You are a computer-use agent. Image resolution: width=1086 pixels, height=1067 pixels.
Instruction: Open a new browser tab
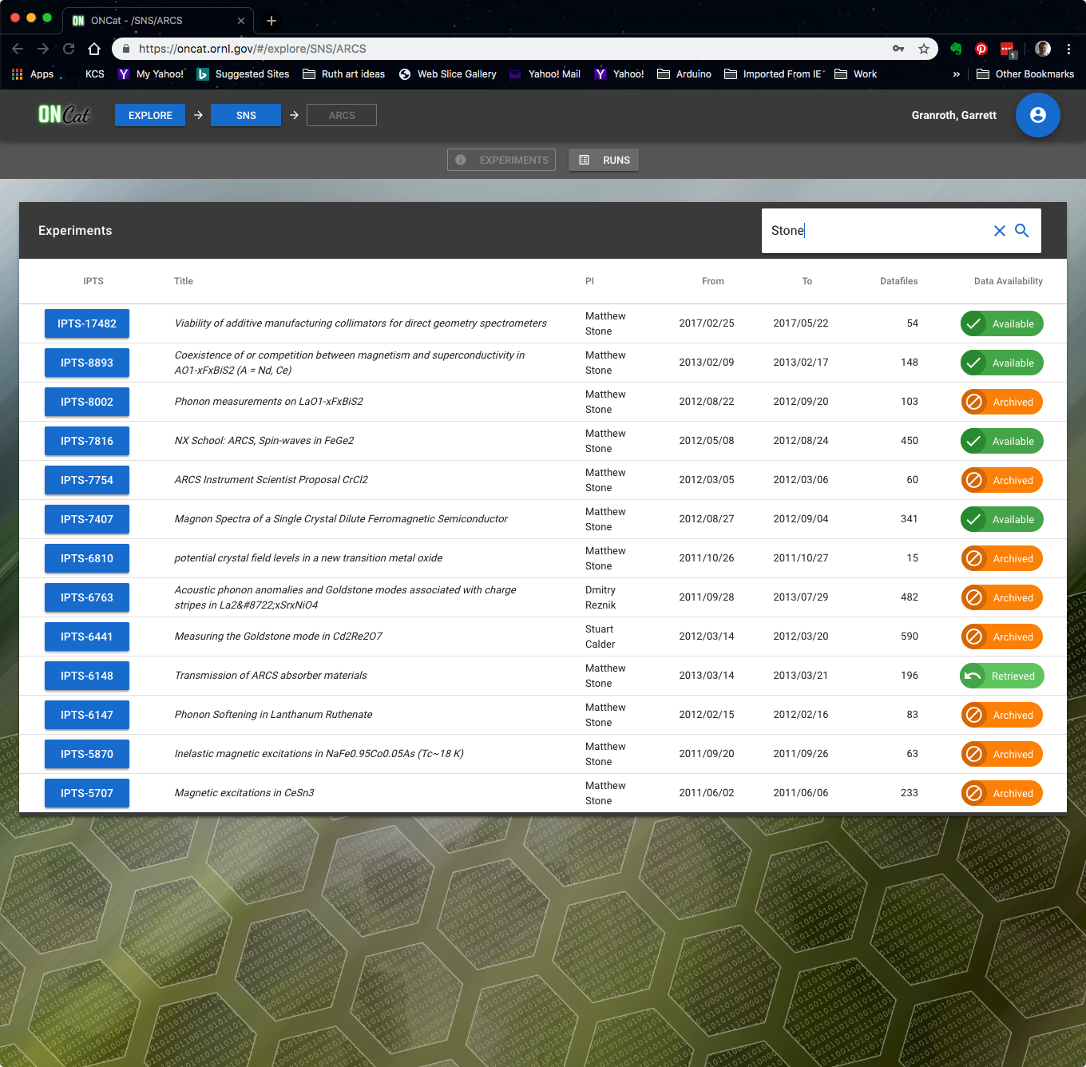click(x=271, y=21)
